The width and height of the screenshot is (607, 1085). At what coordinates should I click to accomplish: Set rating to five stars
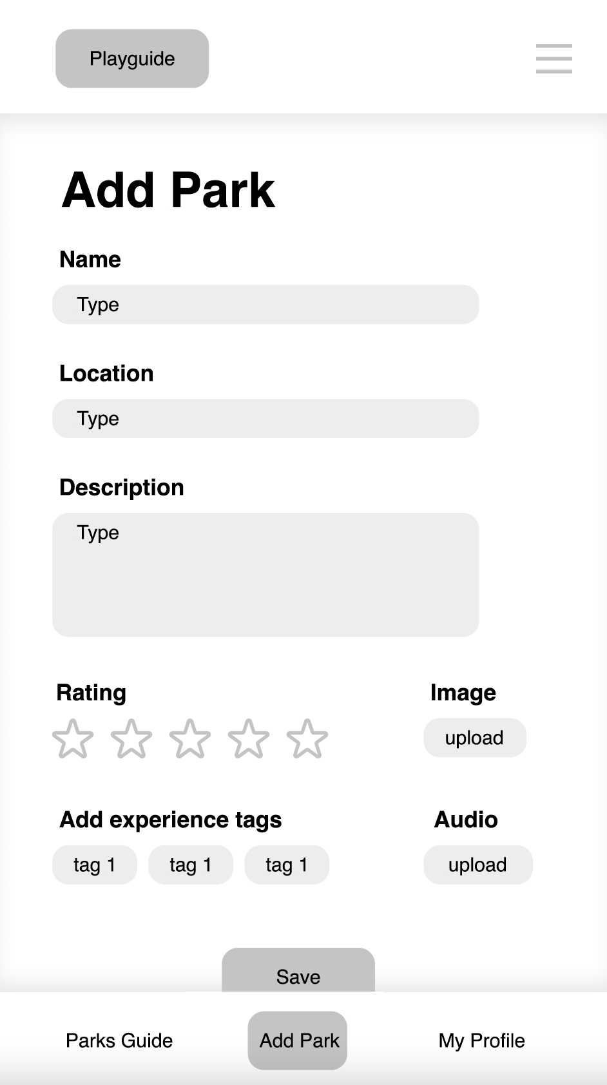coord(307,738)
